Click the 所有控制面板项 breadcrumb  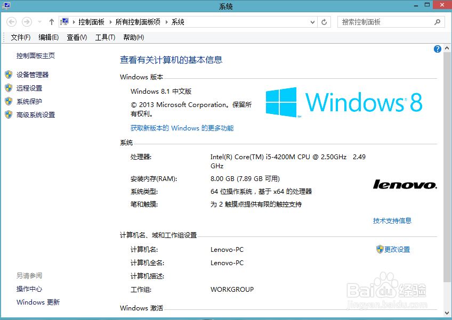pos(138,22)
